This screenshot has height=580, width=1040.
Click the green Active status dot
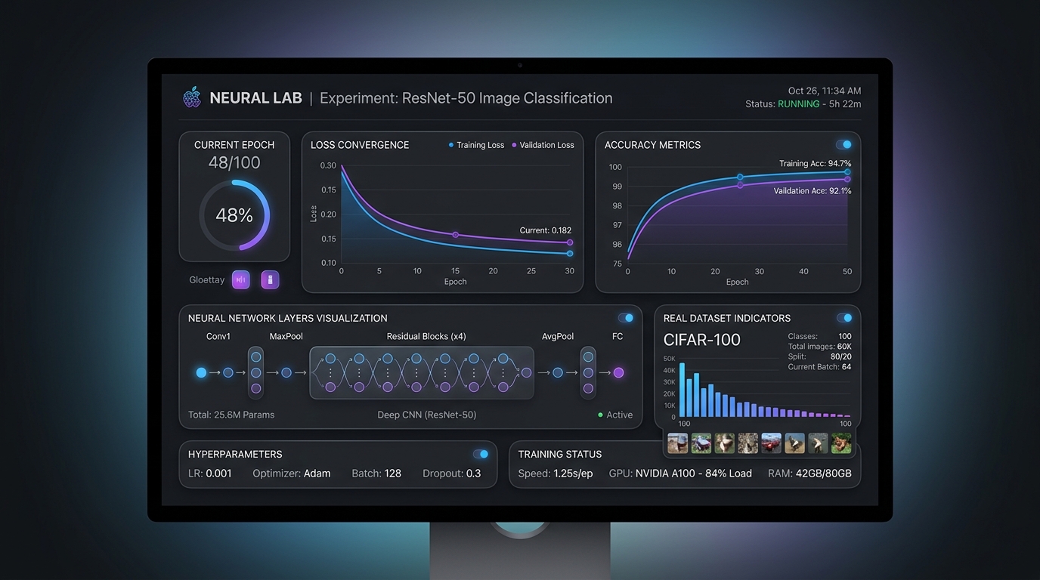(x=600, y=415)
